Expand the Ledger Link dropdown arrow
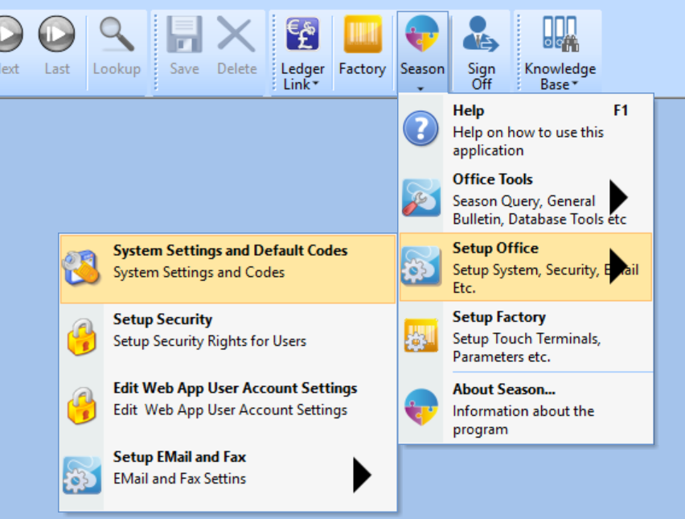685x519 pixels. (x=316, y=84)
